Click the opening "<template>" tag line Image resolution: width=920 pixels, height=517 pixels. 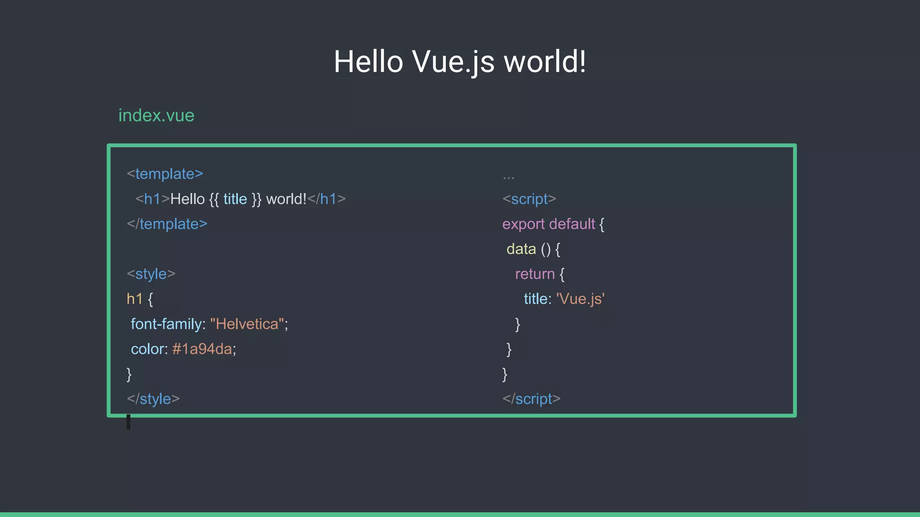tap(165, 174)
